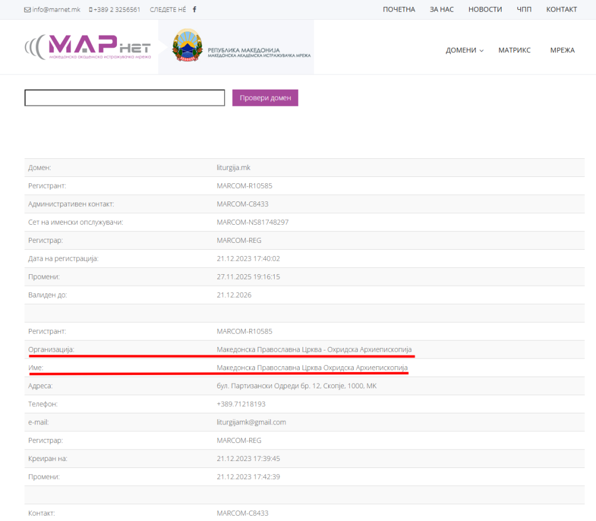Click the phone icon before +389 2 3256561

coord(91,10)
